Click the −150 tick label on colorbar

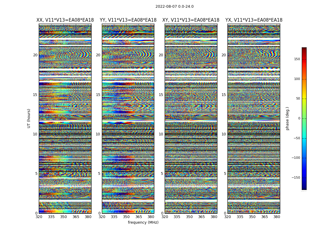click(x=296, y=177)
